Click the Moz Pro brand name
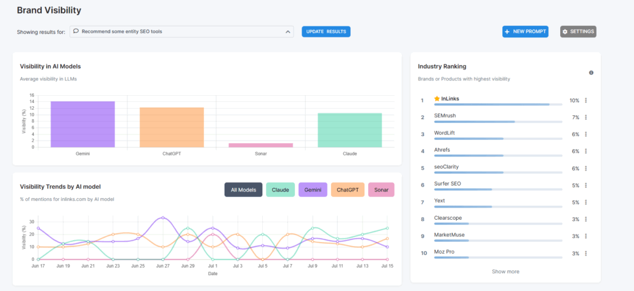Viewport: 634px width, 291px height. pyautogui.click(x=444, y=252)
